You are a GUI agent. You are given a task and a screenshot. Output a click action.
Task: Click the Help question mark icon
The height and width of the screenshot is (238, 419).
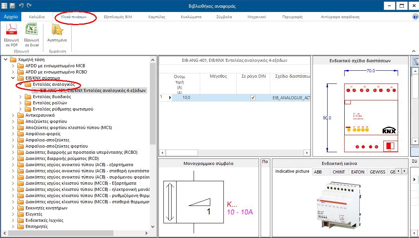point(416,17)
